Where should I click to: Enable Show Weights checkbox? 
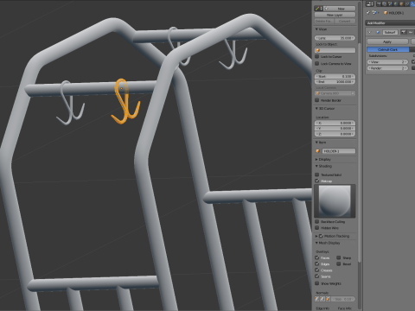(317, 283)
